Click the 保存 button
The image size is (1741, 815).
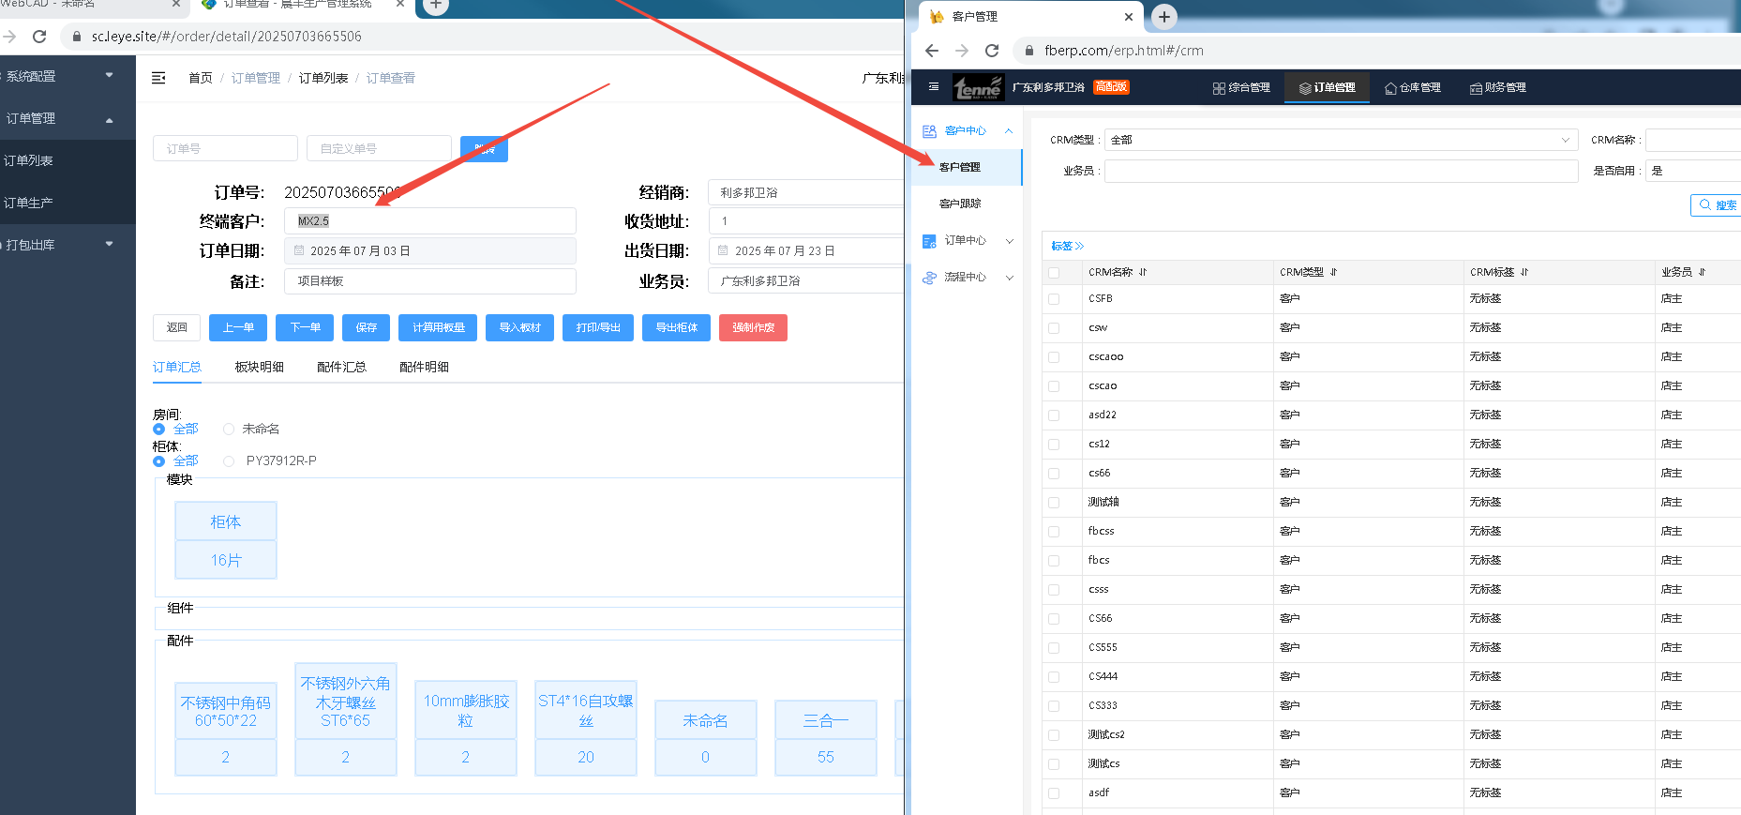(x=366, y=327)
